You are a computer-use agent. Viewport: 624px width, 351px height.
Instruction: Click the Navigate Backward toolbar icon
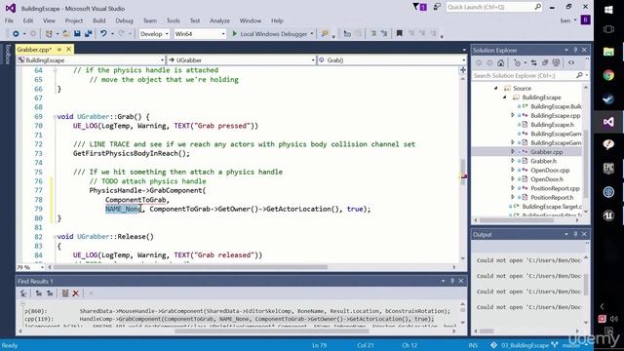(16, 34)
